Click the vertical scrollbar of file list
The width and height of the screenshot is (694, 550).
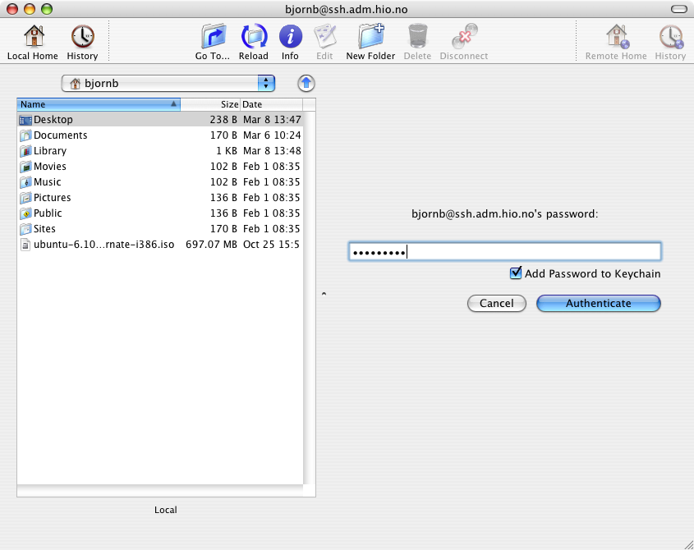tap(310, 297)
